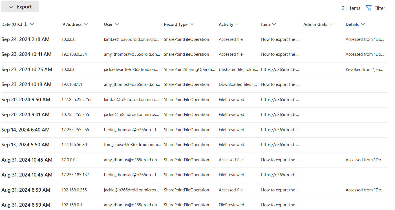The height and width of the screenshot is (210, 395).
Task: Open the Record Type column dropdown
Action: coord(192,24)
